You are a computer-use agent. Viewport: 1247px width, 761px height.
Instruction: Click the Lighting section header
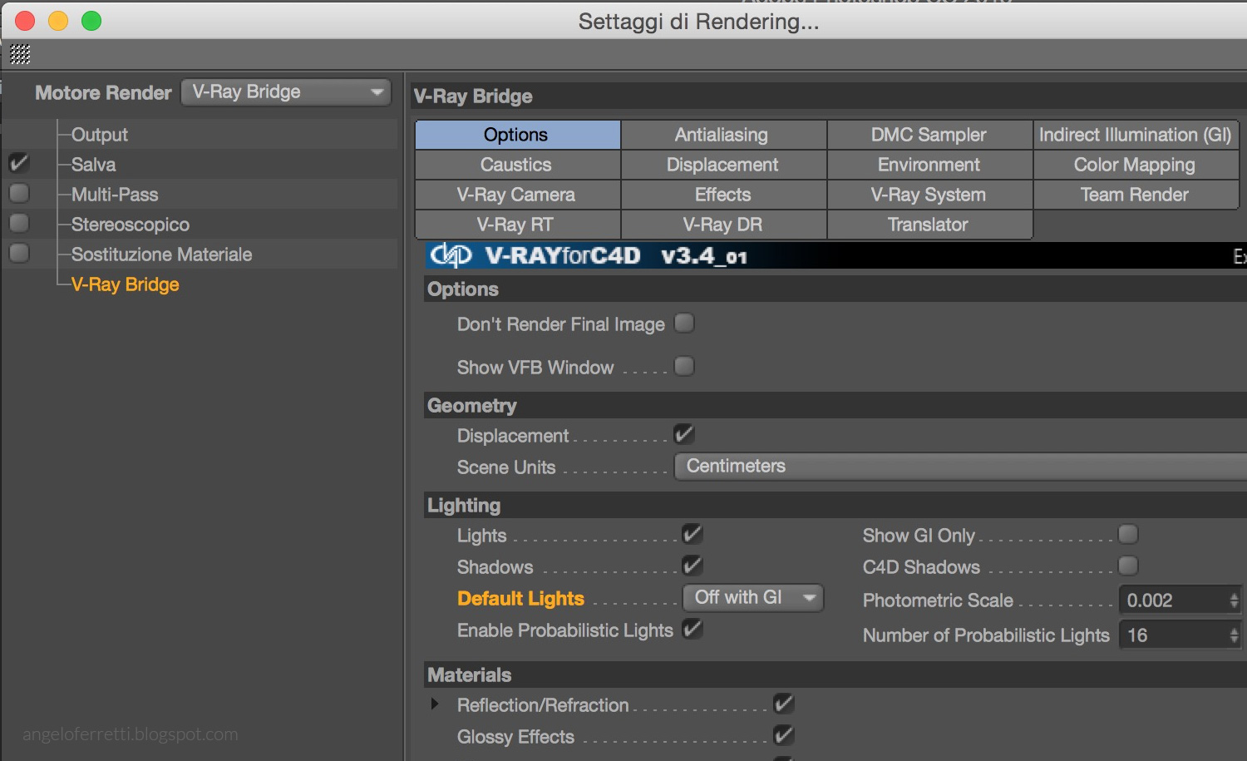point(835,505)
